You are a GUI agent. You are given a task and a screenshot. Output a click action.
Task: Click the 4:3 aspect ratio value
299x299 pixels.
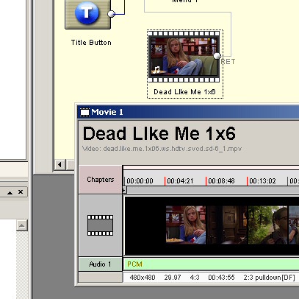195,278
